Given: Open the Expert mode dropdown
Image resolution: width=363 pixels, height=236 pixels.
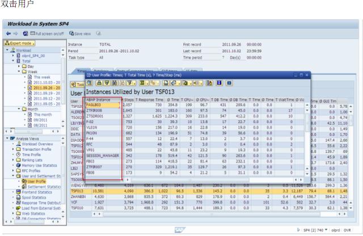Looking at the screenshot, I should pos(20,43).
